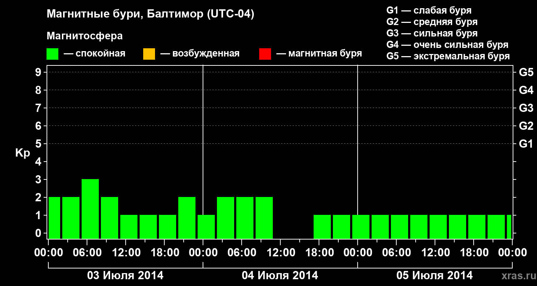Click the 'Магнитосфера' heading
537x286 pixels.
[85, 36]
